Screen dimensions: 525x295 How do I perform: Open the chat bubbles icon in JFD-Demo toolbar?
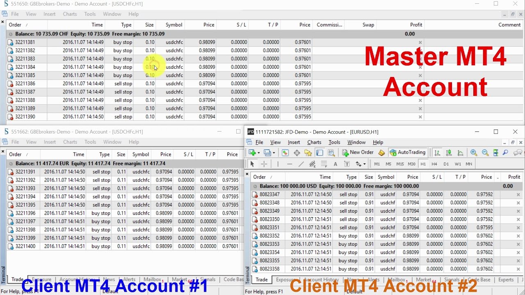click(x=518, y=152)
